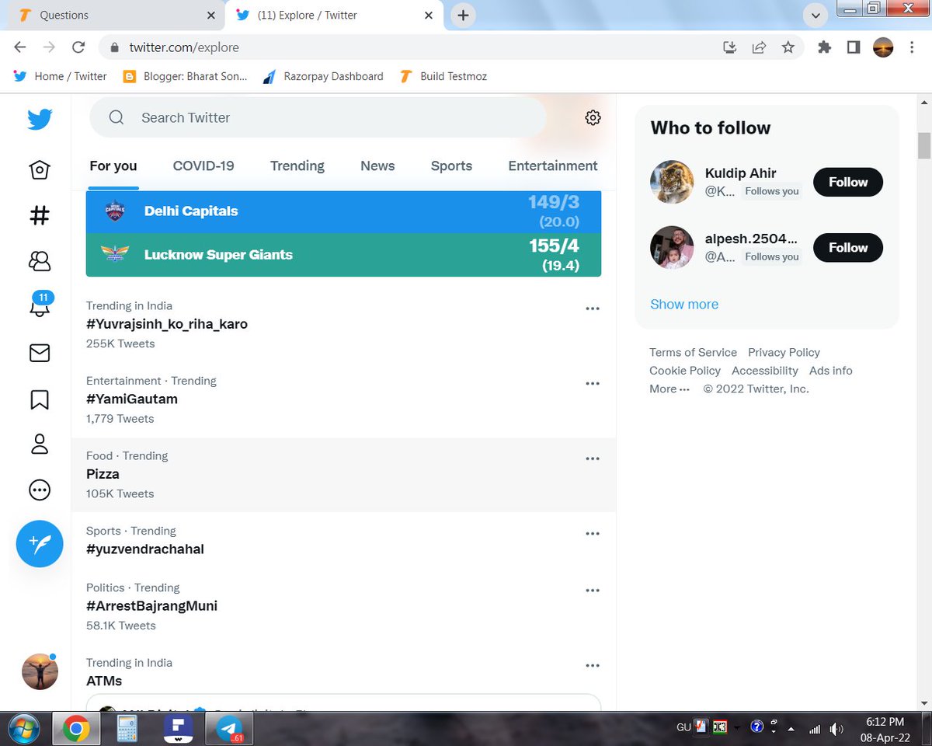Bookmark this page with star icon
The height and width of the screenshot is (746, 932).
(x=788, y=47)
